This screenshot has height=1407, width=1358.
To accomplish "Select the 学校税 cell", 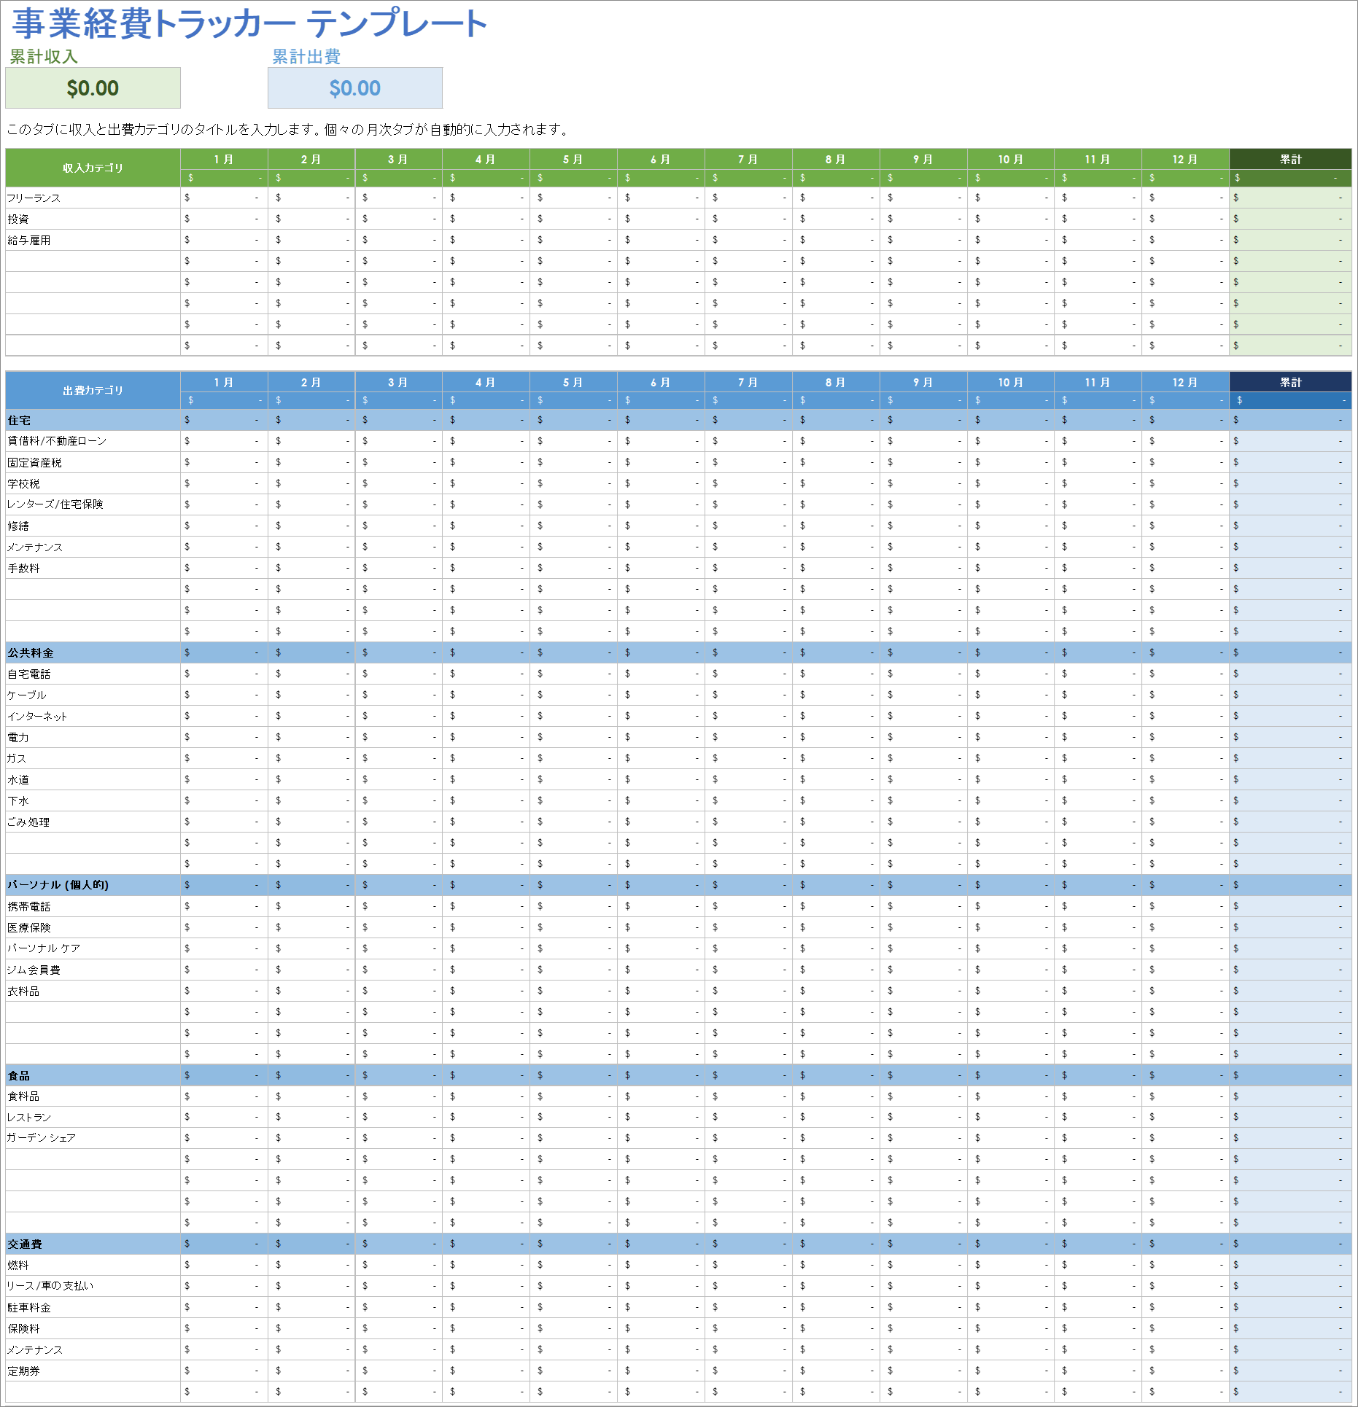I will click(x=93, y=483).
